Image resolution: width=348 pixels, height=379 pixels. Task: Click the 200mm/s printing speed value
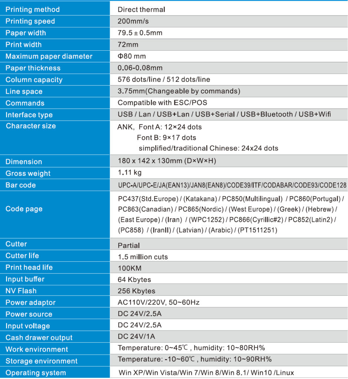coord(133,21)
